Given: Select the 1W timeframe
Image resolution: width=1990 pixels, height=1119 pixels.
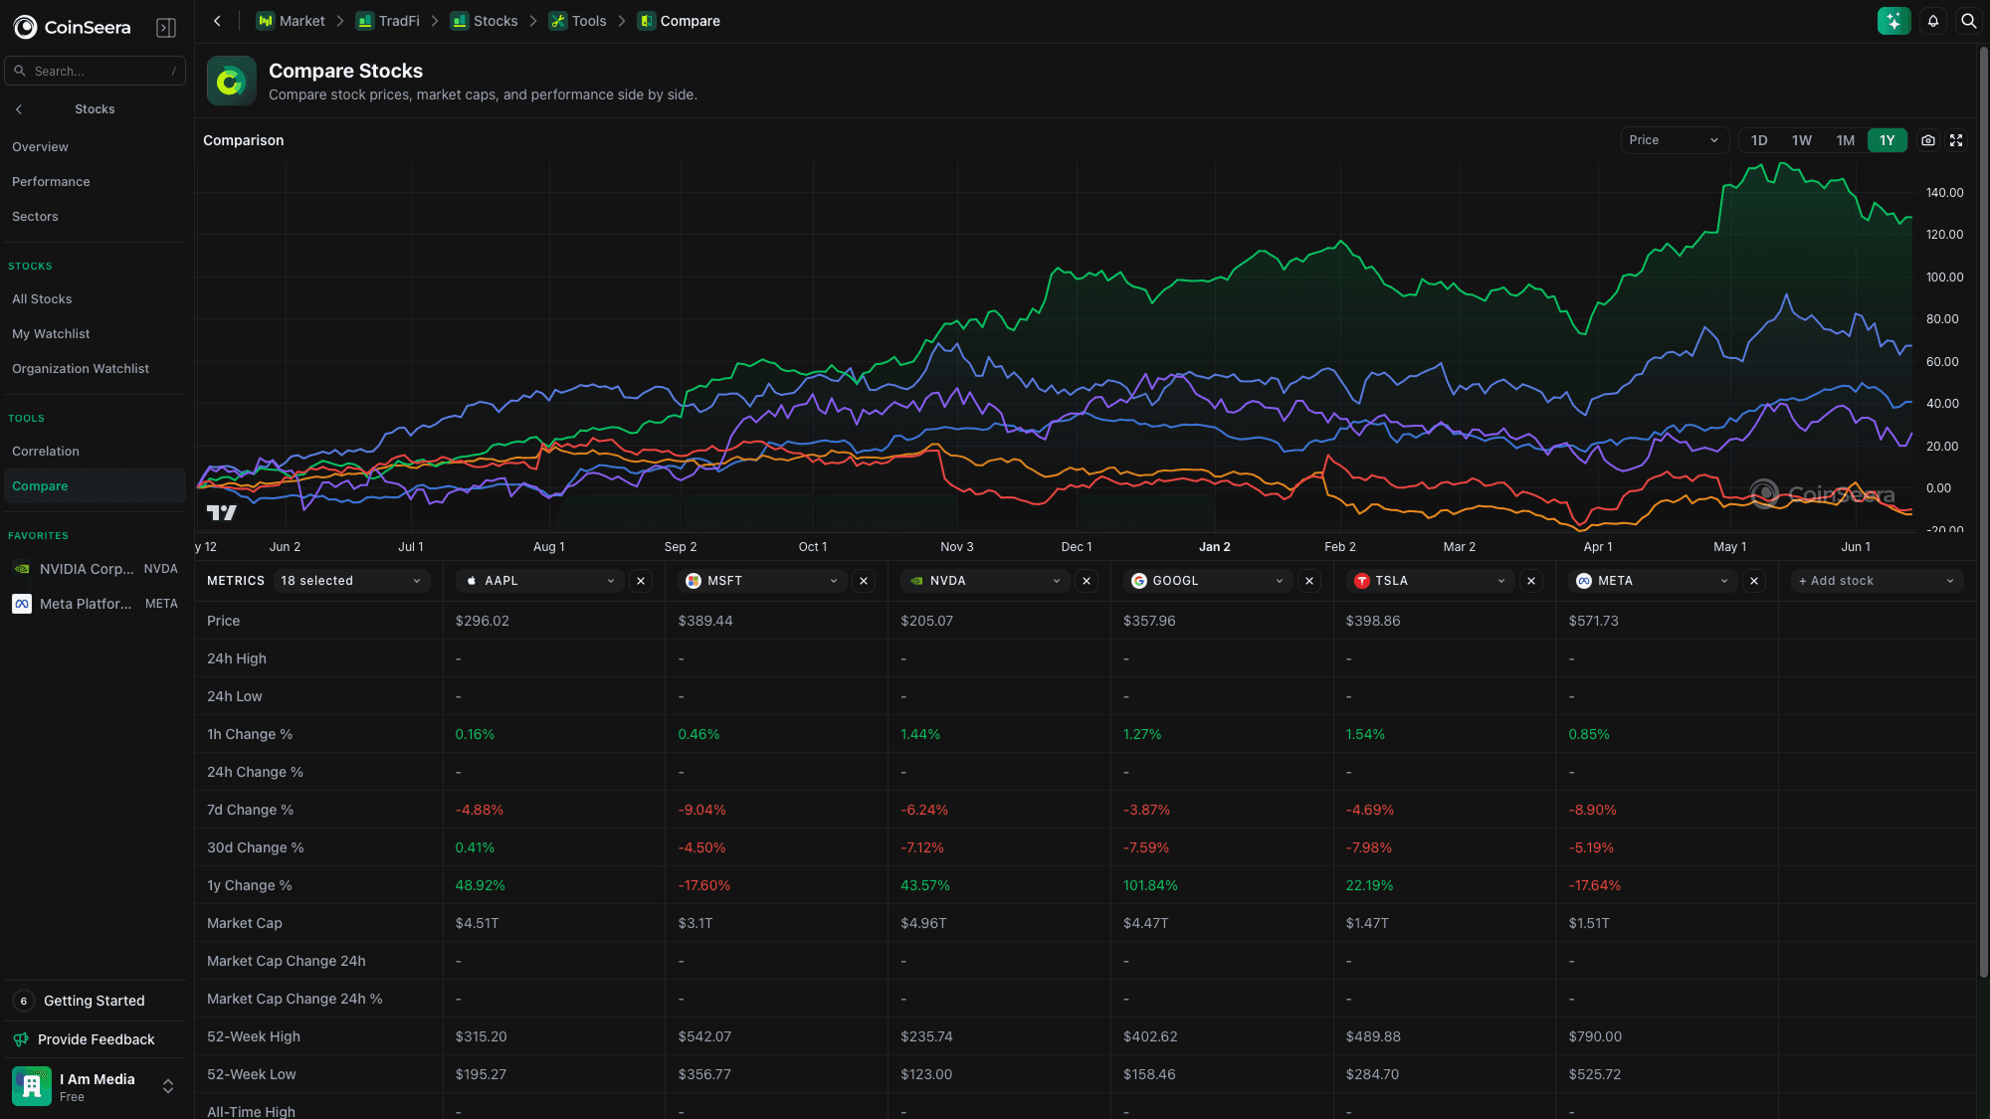Looking at the screenshot, I should tap(1802, 140).
